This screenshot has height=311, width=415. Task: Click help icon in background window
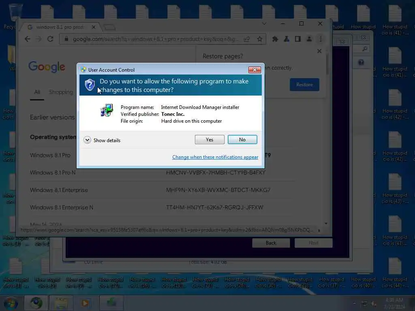361,62
